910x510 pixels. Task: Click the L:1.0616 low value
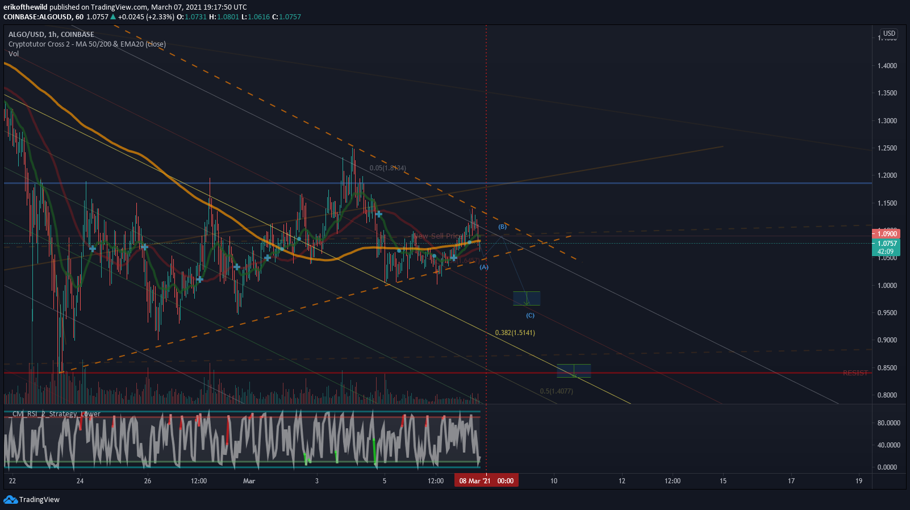pos(256,16)
